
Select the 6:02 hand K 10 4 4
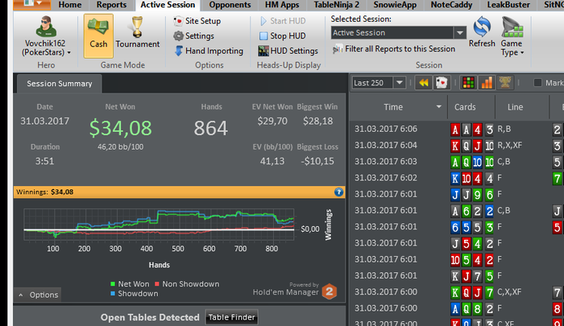[x=456, y=178]
